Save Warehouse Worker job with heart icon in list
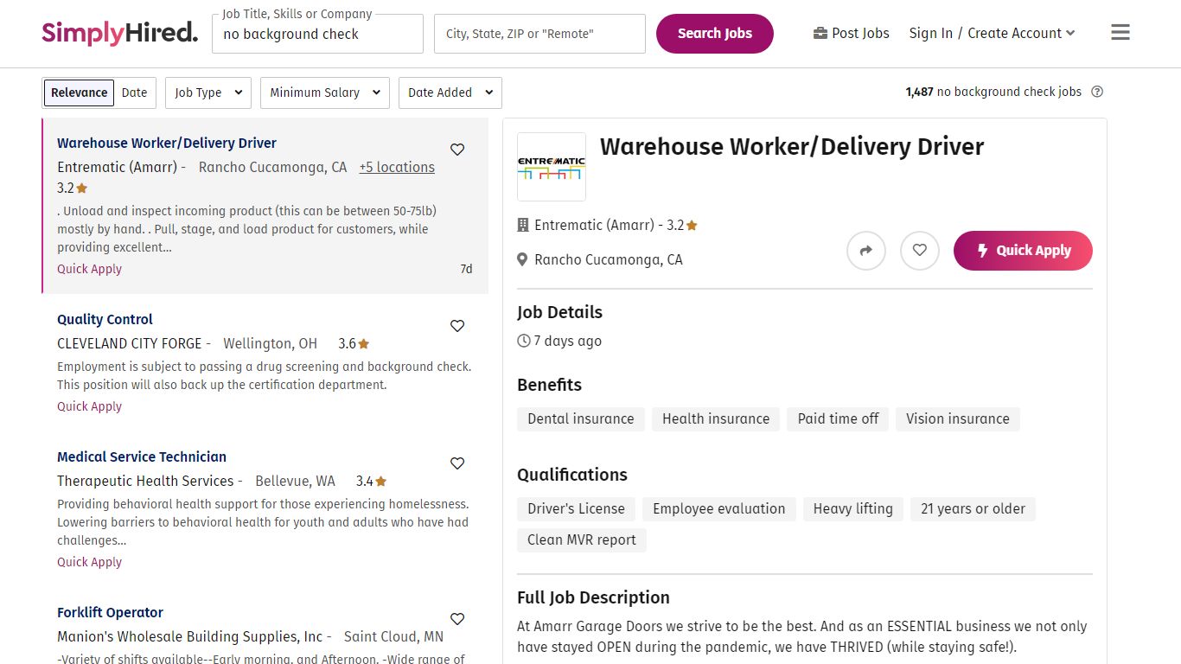The image size is (1181, 664). click(x=457, y=150)
